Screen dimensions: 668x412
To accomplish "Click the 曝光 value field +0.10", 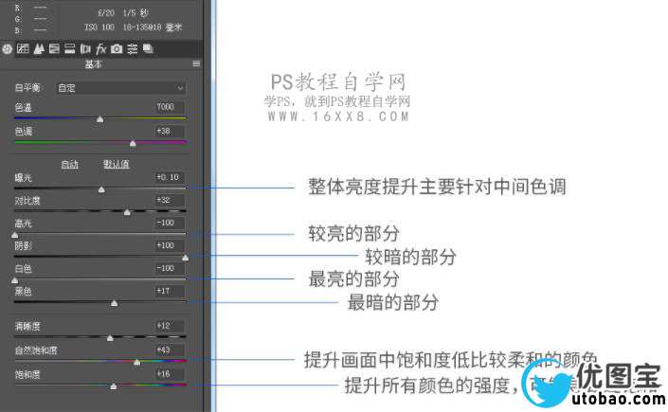I will coord(170,177).
